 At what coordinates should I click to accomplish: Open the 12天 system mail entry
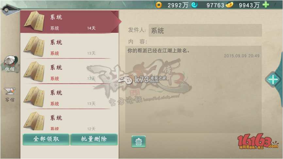(70, 121)
